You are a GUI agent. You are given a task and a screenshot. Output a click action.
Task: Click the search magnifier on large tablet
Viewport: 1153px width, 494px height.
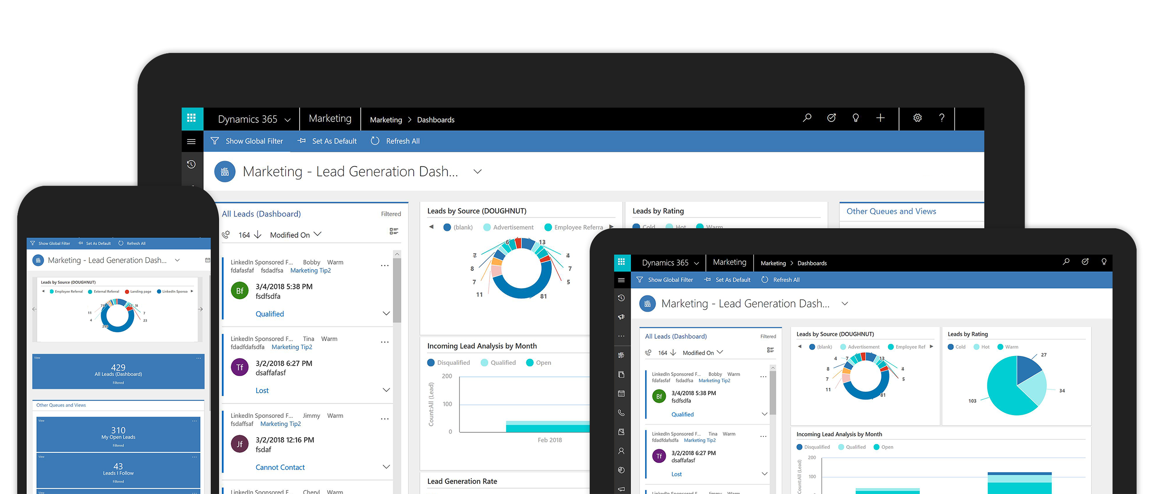[x=806, y=118]
